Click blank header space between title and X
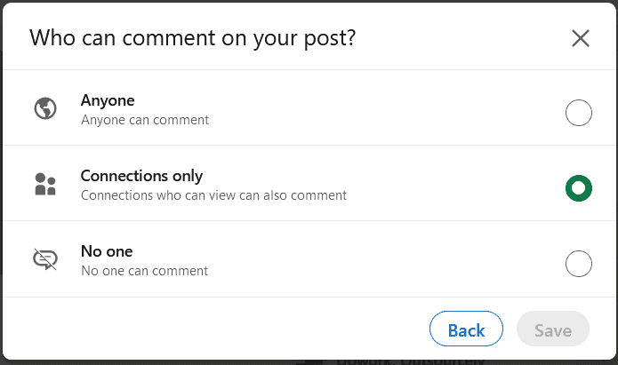The height and width of the screenshot is (365, 618). pyautogui.click(x=463, y=38)
